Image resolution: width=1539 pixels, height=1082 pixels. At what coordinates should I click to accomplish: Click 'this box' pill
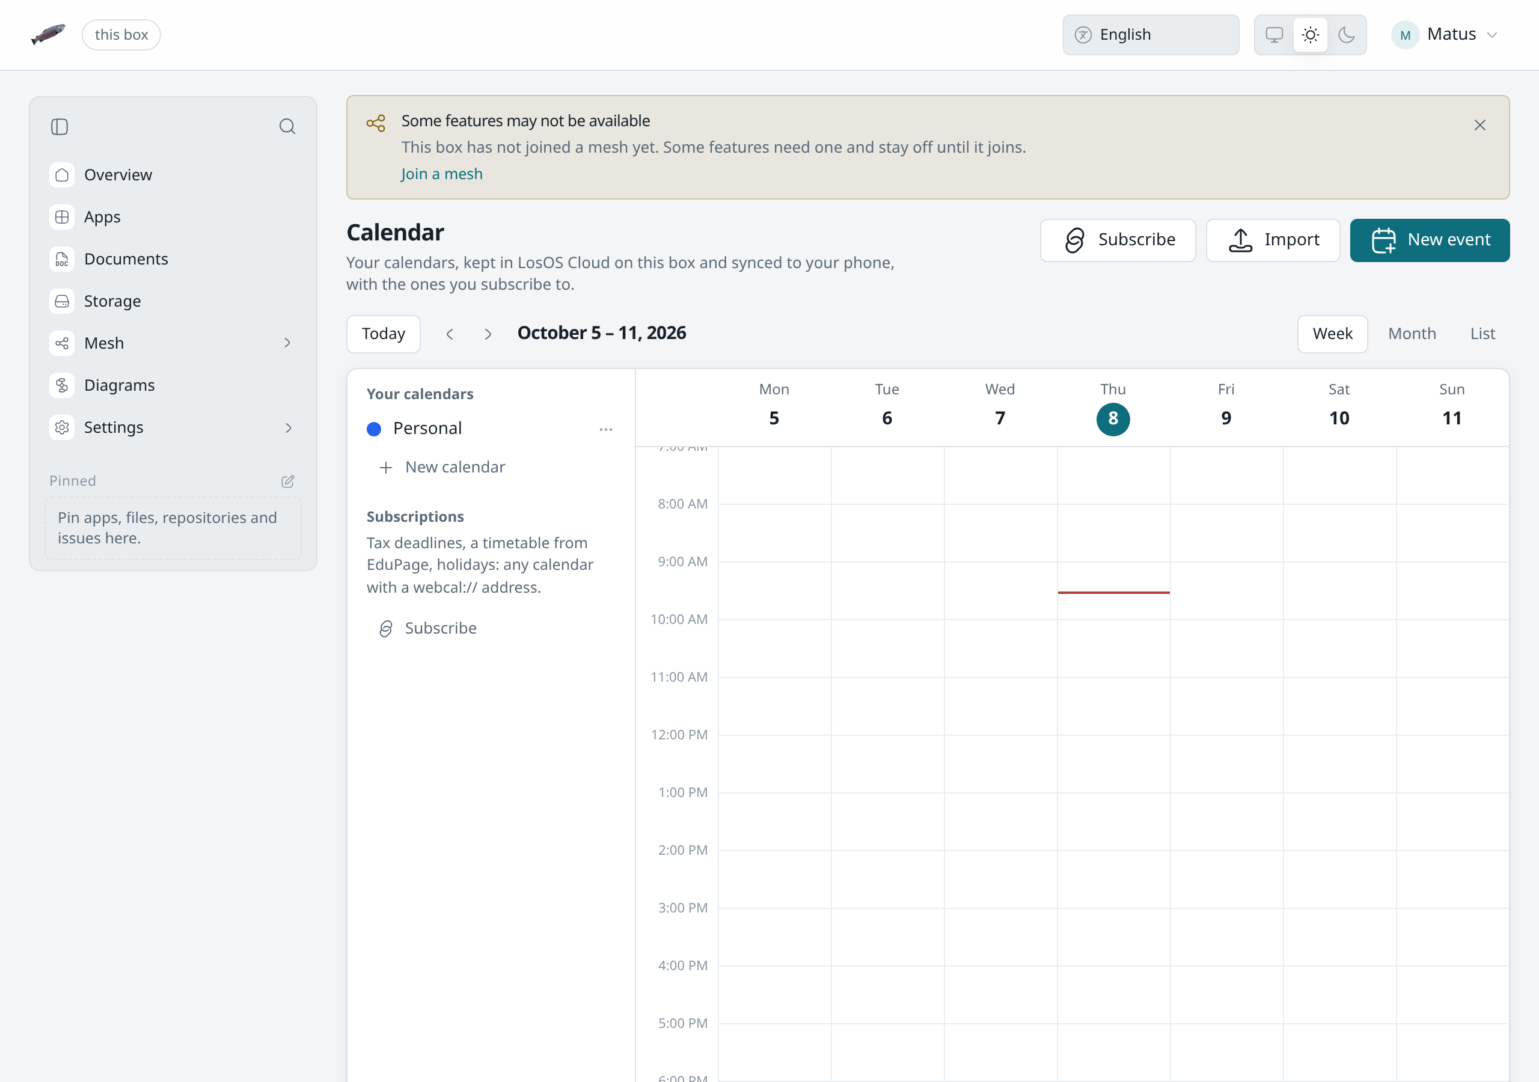tap(121, 35)
